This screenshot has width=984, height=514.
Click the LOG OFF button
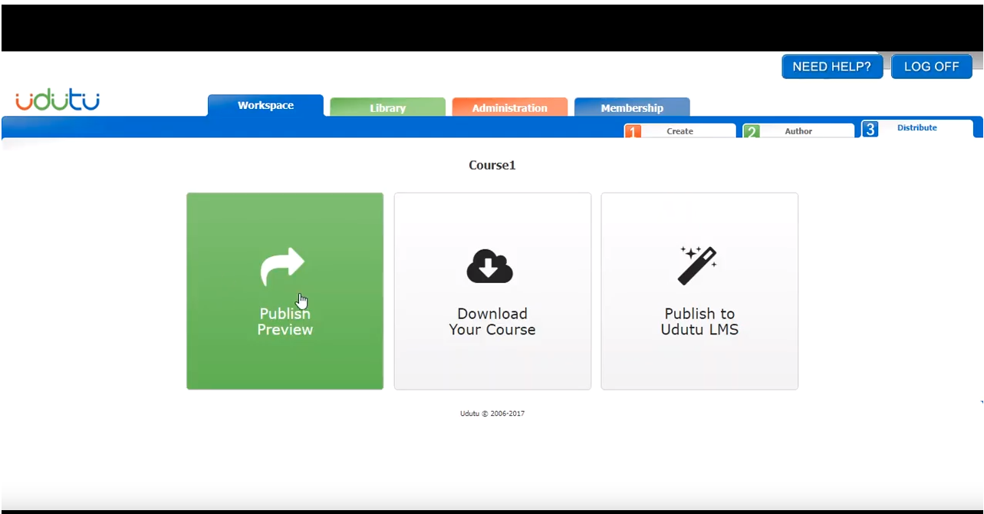point(931,66)
